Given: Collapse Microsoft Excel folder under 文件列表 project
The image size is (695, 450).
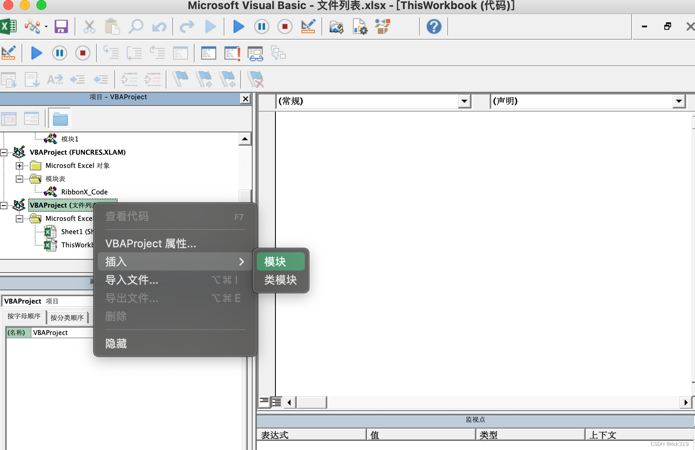Looking at the screenshot, I should tap(19, 218).
